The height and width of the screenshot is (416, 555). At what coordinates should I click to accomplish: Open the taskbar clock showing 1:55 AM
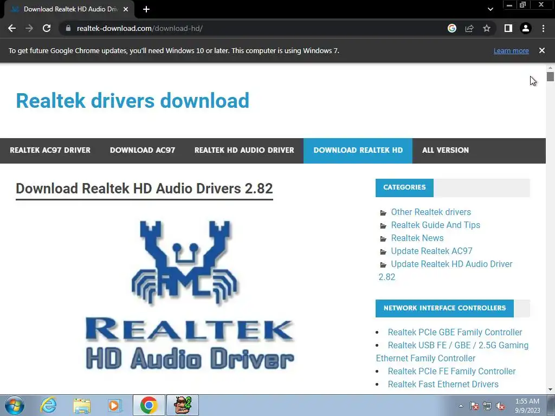(527, 406)
